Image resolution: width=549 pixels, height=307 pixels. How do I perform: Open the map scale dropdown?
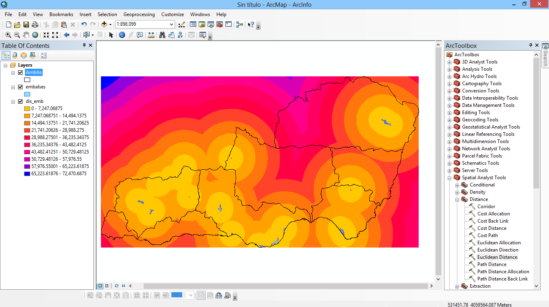172,25
